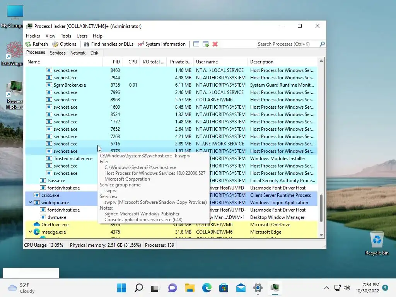The image size is (396, 297).
Task: Click Windows Modules Installer description
Action: (x=278, y=159)
